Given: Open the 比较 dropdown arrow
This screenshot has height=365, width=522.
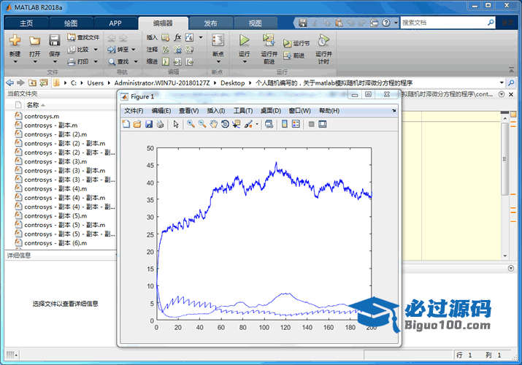Looking at the screenshot, I should coord(96,50).
